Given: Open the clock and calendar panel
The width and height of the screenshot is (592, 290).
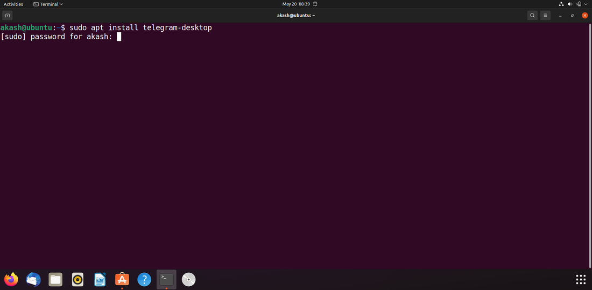Looking at the screenshot, I should coord(296,4).
